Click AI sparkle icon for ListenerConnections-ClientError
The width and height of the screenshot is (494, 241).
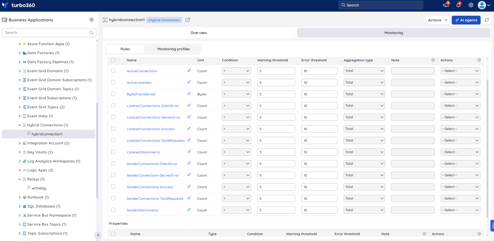click(x=189, y=105)
